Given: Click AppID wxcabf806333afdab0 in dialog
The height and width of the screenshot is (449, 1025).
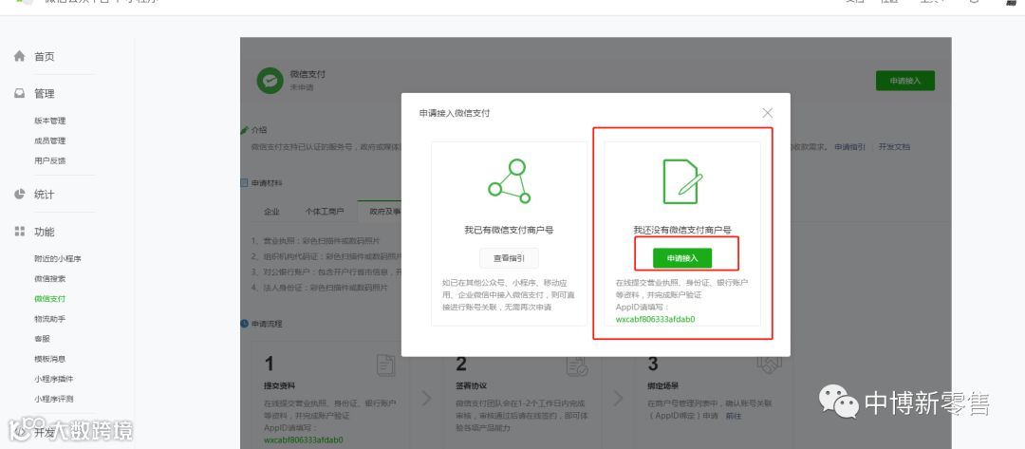Looking at the screenshot, I should 655,320.
